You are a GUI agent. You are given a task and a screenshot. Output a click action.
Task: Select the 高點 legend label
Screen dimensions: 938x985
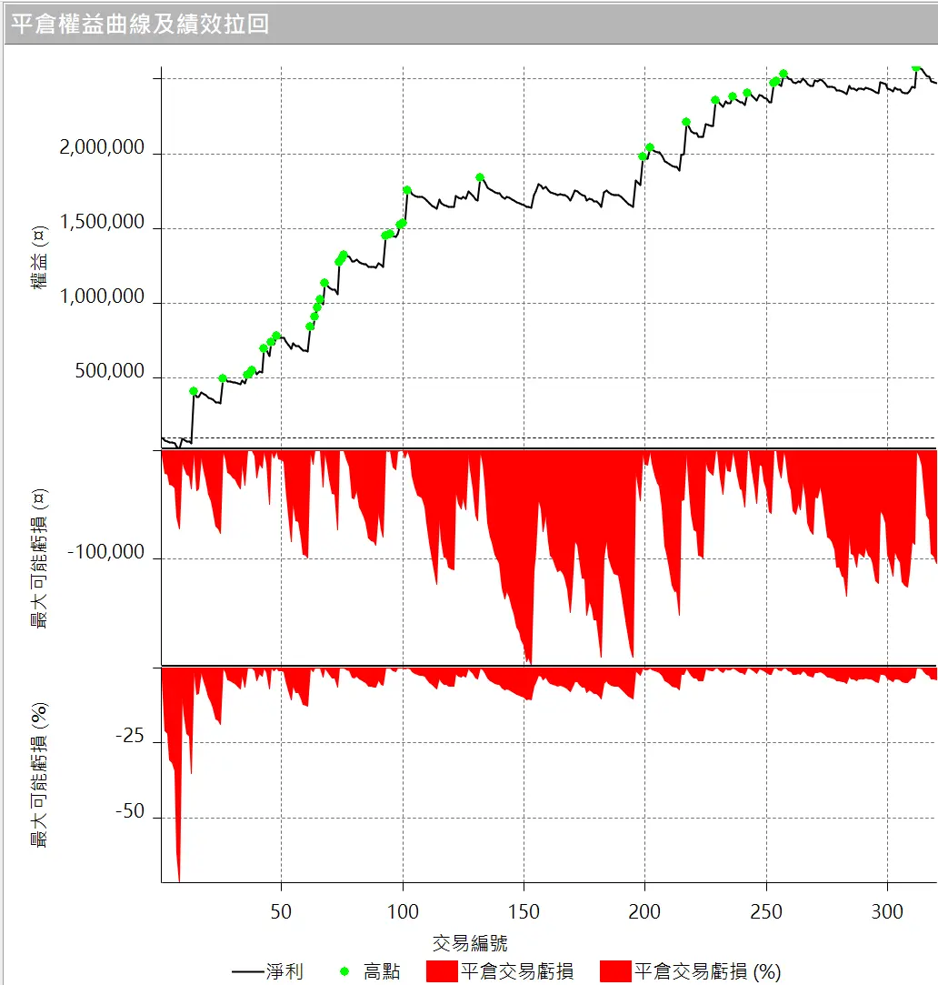pos(382,971)
